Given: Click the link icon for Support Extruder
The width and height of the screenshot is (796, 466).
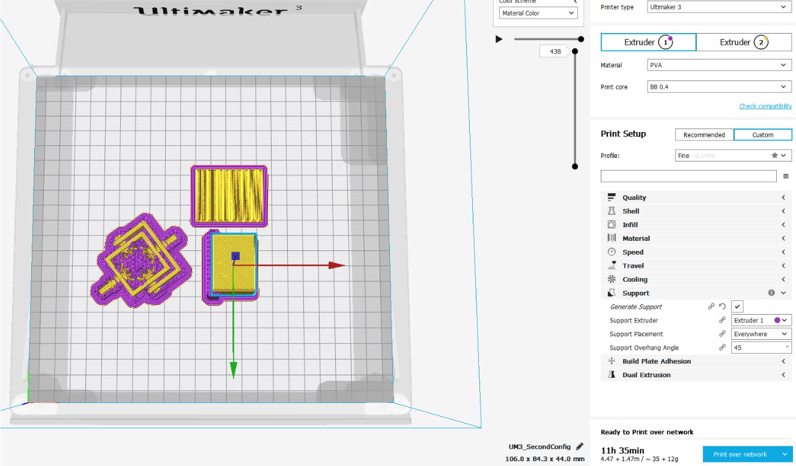Looking at the screenshot, I should (722, 321).
